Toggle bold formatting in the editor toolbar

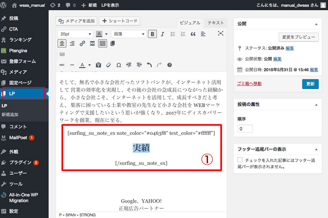[x=152, y=34]
